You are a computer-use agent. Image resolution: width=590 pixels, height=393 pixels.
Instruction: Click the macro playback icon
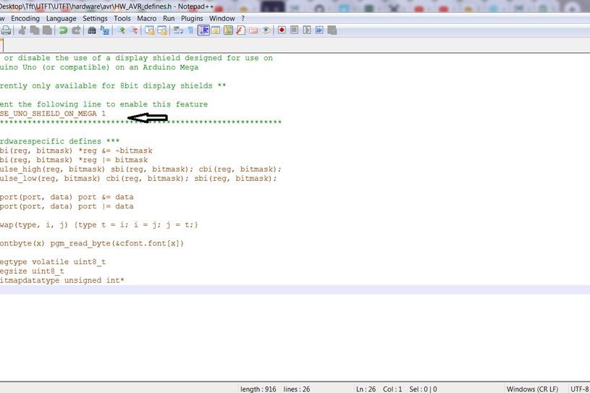point(307,30)
